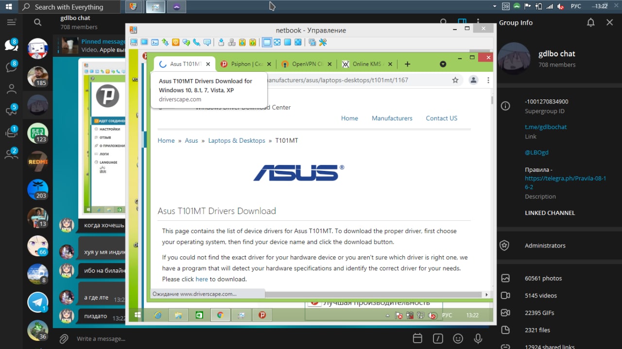Open the contacts person folder in sidebar

(11, 89)
